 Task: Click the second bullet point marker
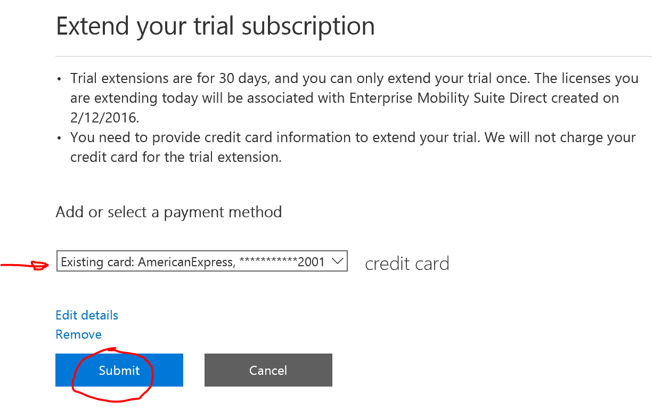[59, 138]
